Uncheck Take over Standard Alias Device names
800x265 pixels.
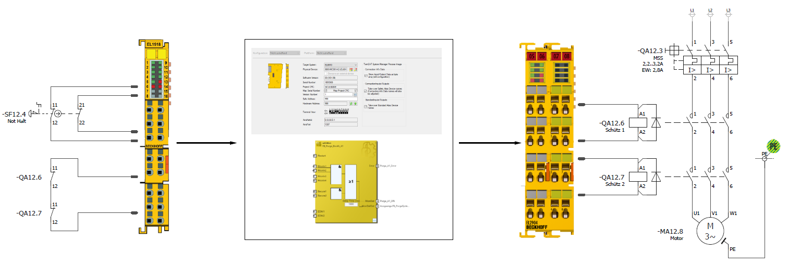(366, 106)
